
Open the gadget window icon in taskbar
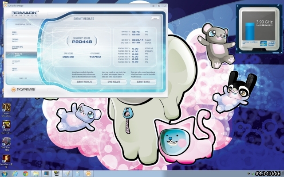point(78,174)
